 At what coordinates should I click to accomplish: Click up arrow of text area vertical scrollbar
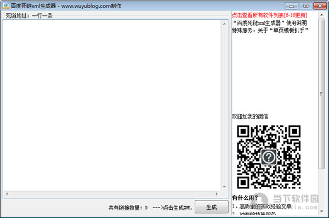224,24
